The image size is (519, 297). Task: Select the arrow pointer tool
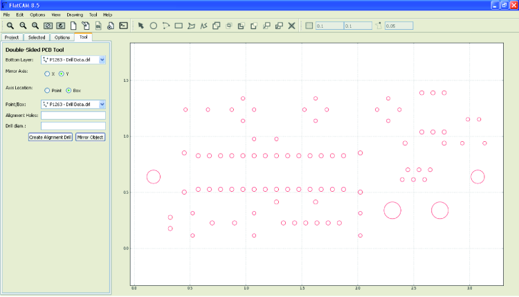tap(141, 26)
